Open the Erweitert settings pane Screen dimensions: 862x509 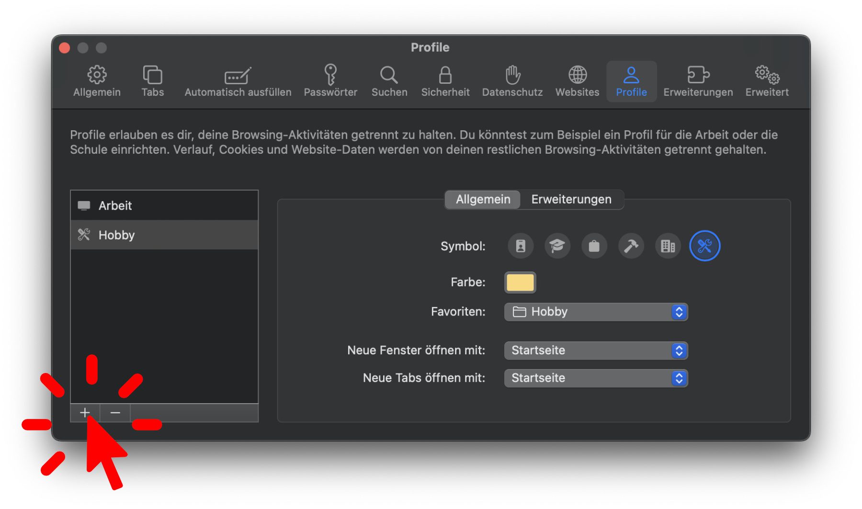[x=767, y=81]
